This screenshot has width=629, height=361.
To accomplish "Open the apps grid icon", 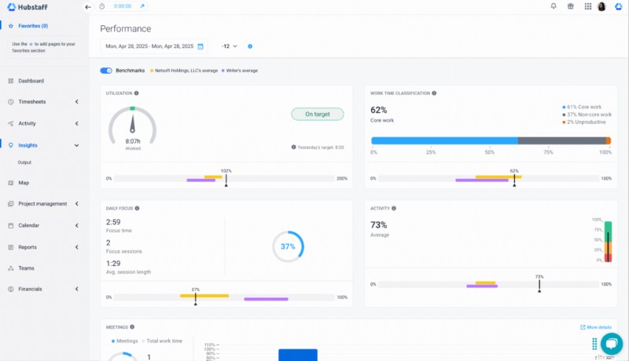I will [587, 6].
